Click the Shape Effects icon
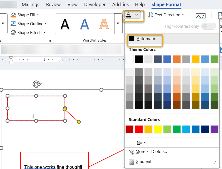The height and width of the screenshot is (169, 222). 13,32
